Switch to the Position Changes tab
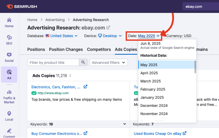219x138 pixels. [x=66, y=49]
